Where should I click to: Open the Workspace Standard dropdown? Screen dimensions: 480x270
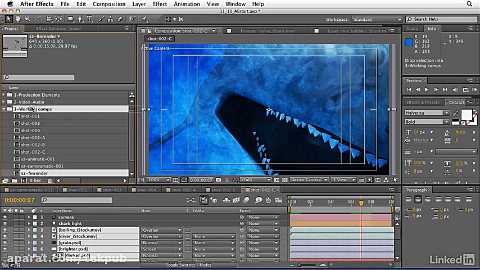click(377, 19)
